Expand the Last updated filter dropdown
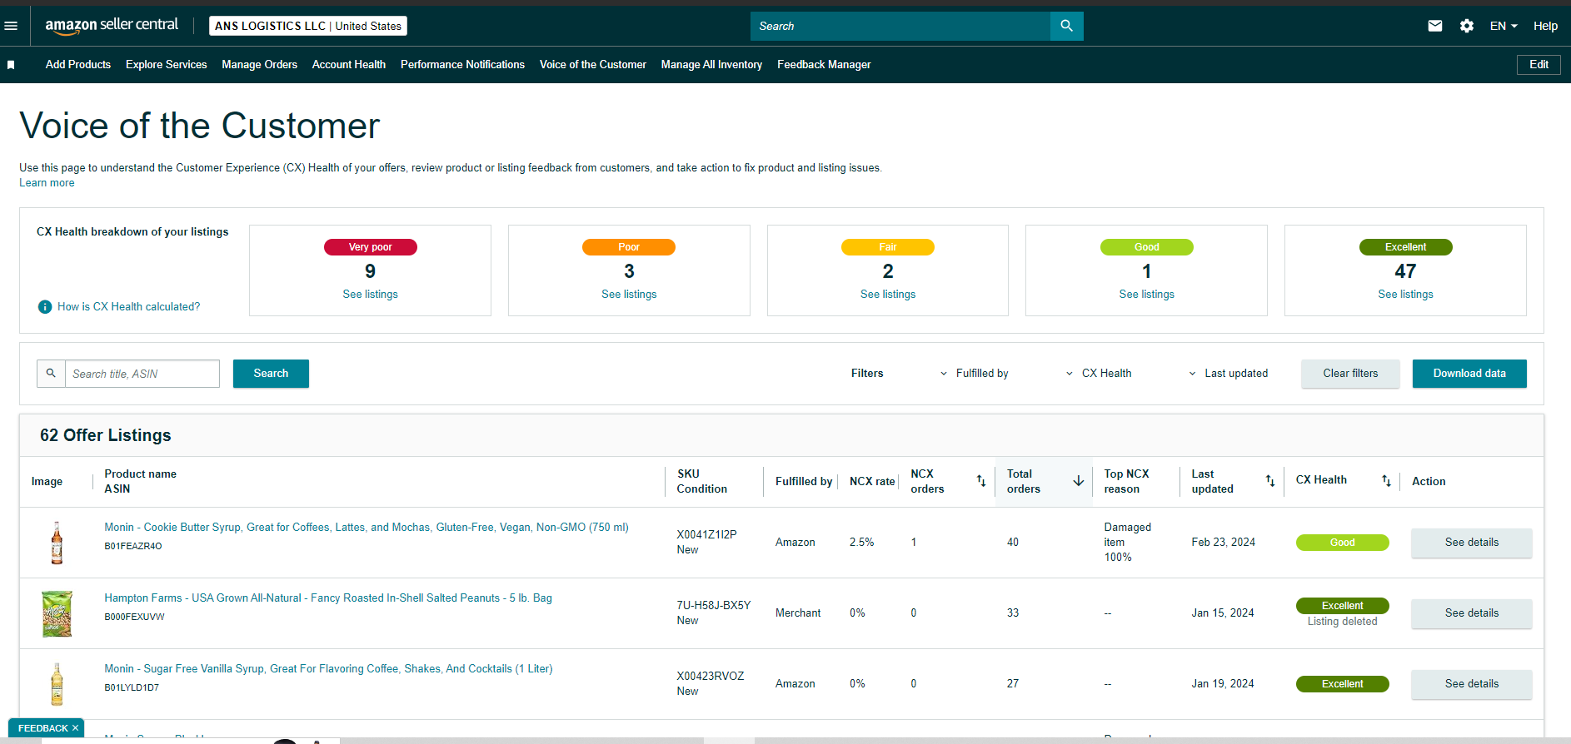This screenshot has width=1571, height=744. 1228,374
